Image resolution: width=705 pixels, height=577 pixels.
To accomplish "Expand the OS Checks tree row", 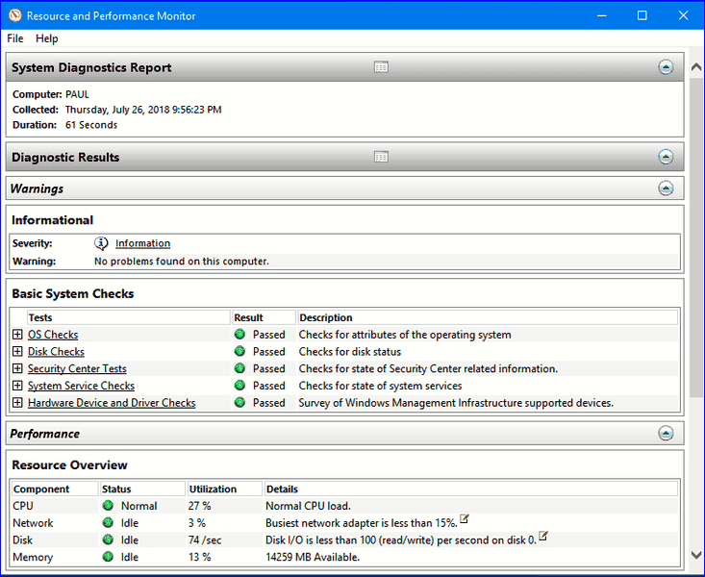I will pyautogui.click(x=17, y=335).
